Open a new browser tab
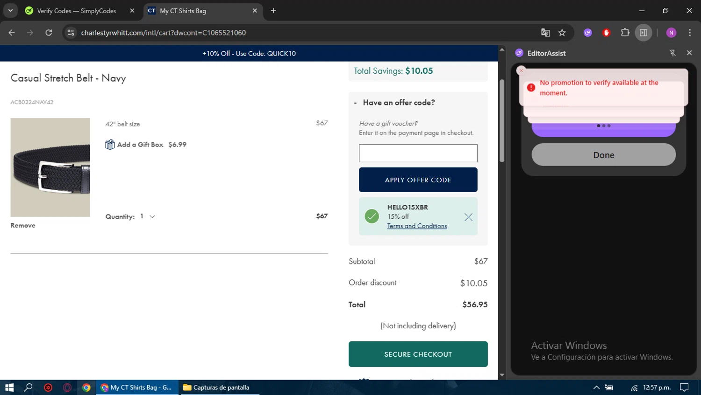Viewport: 701px width, 395px height. coord(273,11)
